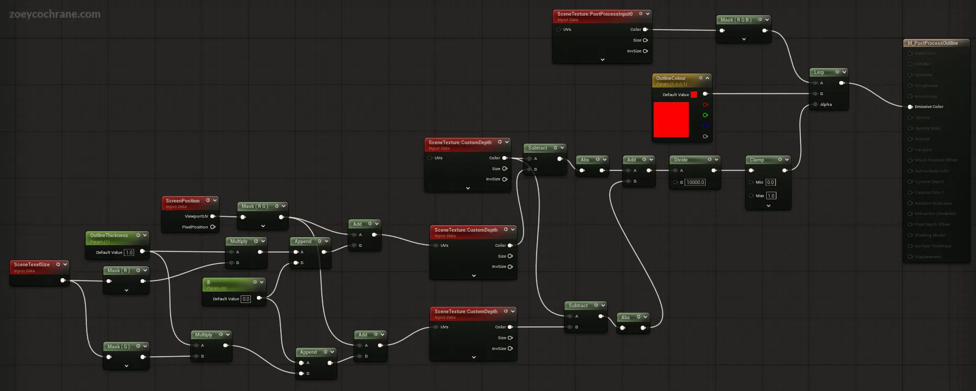
Task: Expand bottom arrow of Mask (G) node
Action: tap(127, 366)
